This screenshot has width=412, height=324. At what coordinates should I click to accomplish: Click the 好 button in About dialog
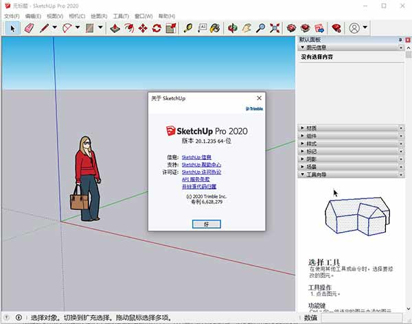pos(205,224)
